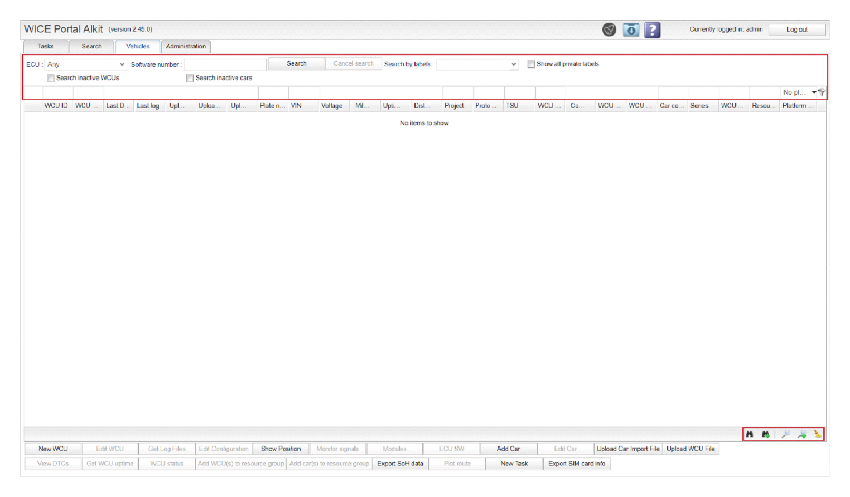Click the Software number input field
Screen dimensions: 850x497
pos(225,64)
